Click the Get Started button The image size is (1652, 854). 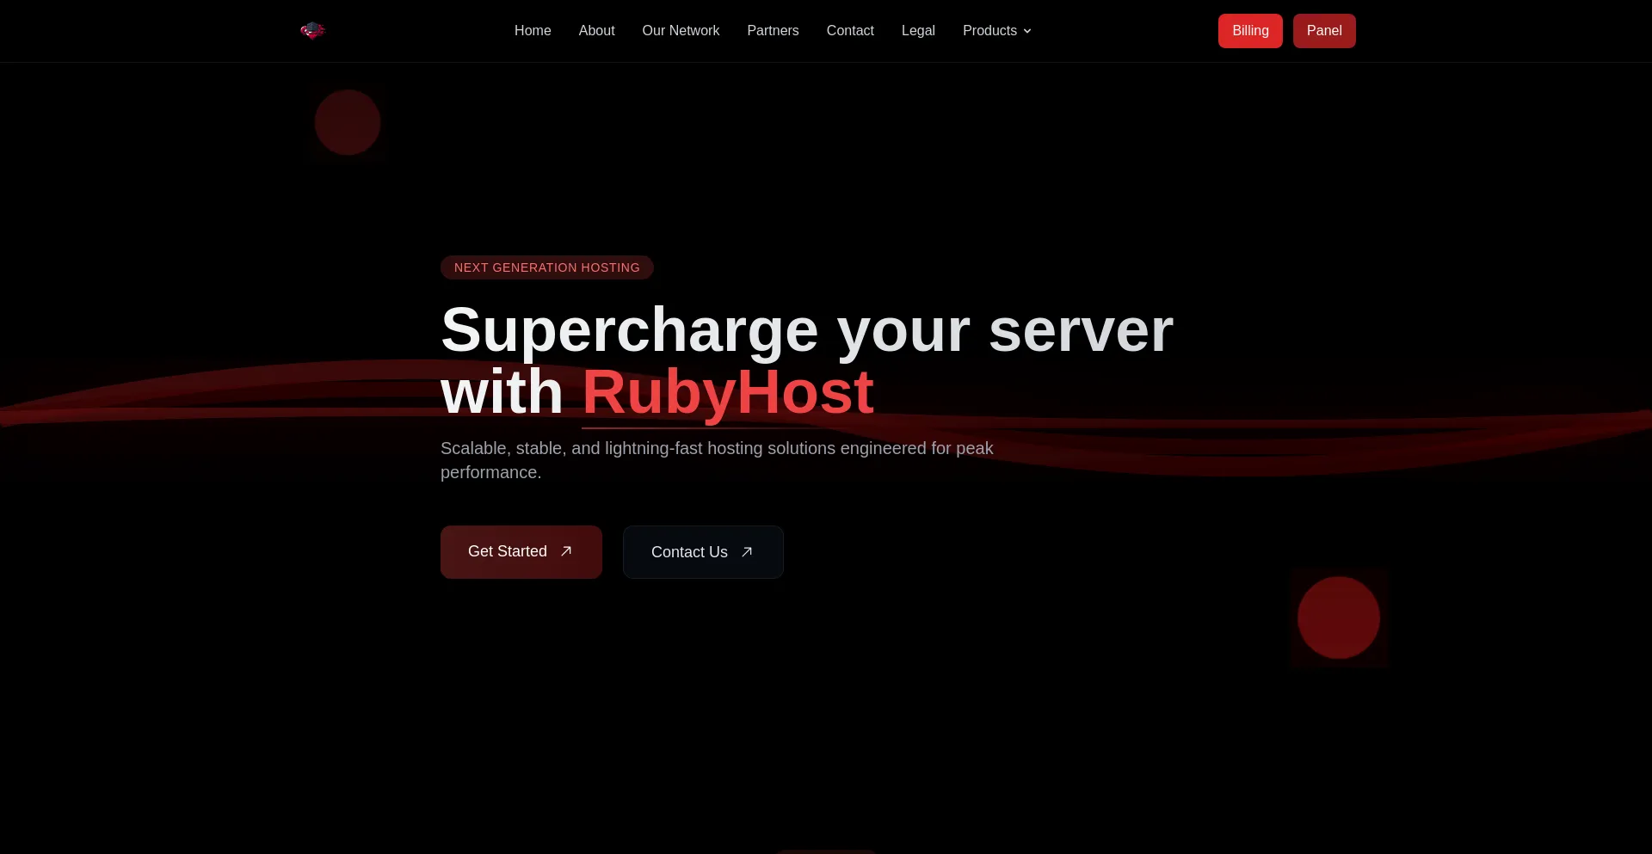point(521,552)
